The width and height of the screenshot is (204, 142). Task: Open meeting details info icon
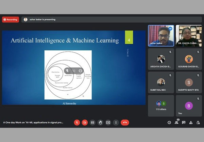click(169, 122)
